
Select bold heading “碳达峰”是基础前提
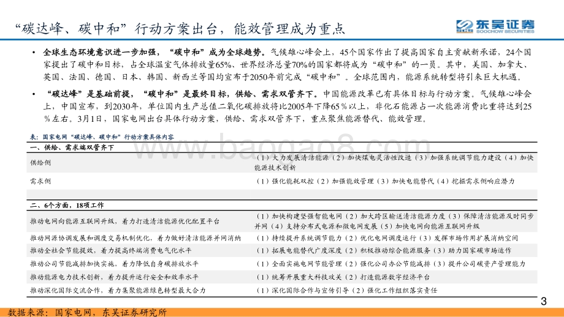[90, 94]
